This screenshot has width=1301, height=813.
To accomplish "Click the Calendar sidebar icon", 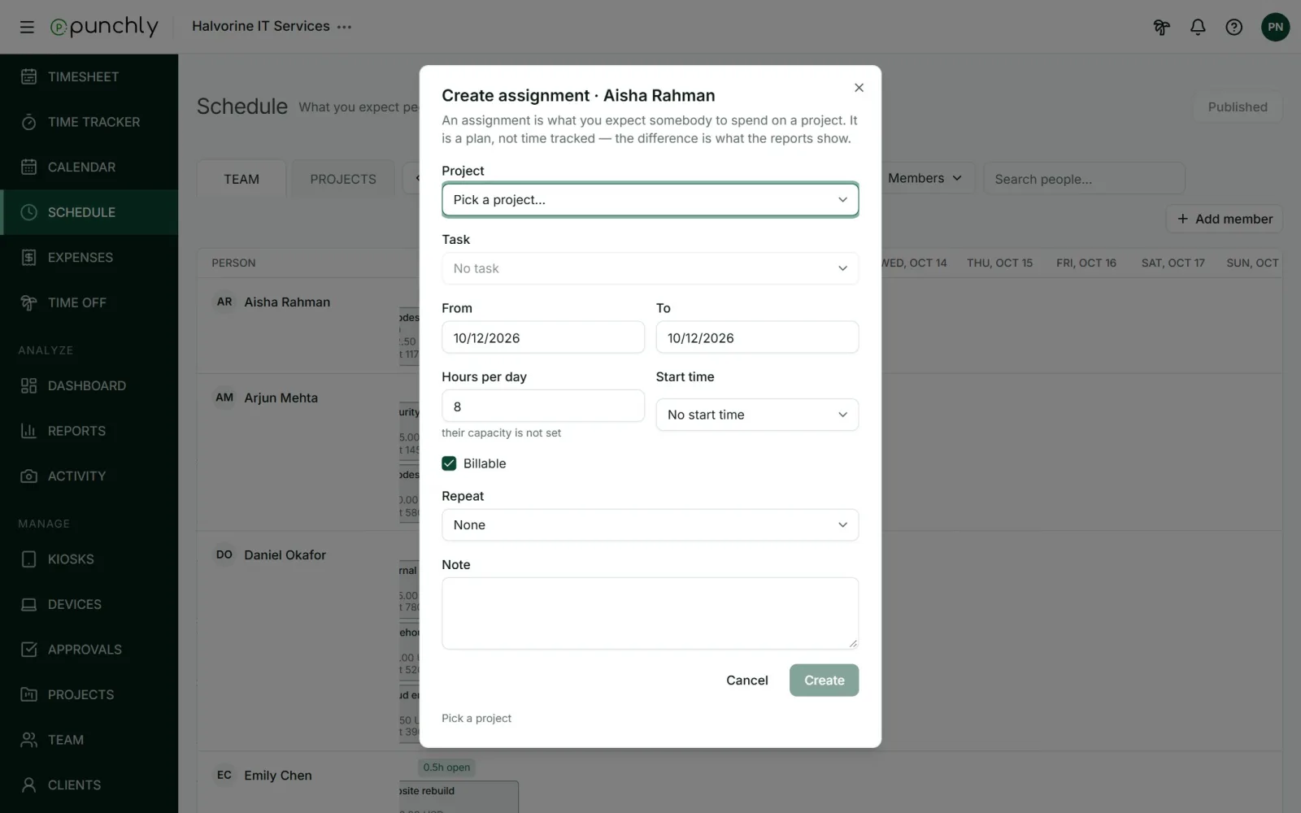I will pyautogui.click(x=28, y=167).
